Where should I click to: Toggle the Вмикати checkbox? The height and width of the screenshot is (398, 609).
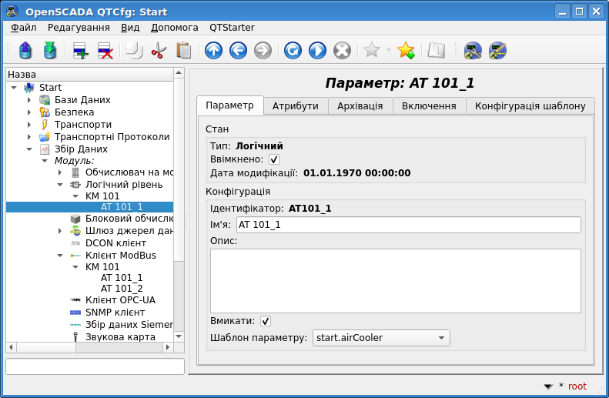pos(266,321)
